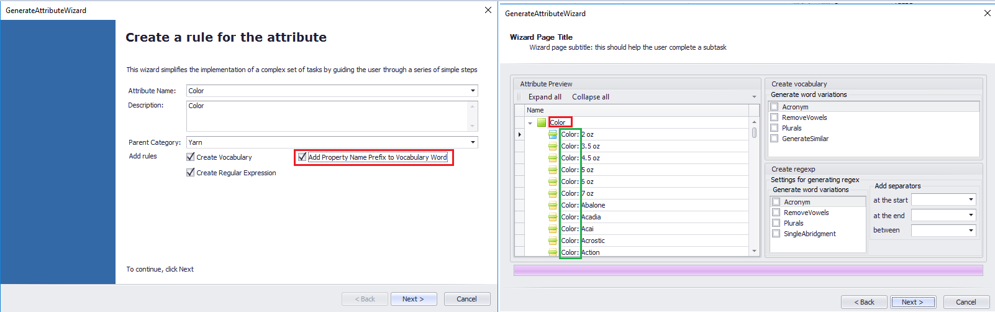Viewport: 995px width, 312px height.
Task: Click icon next to 'Color: 7 oz' row
Action: coord(553,193)
